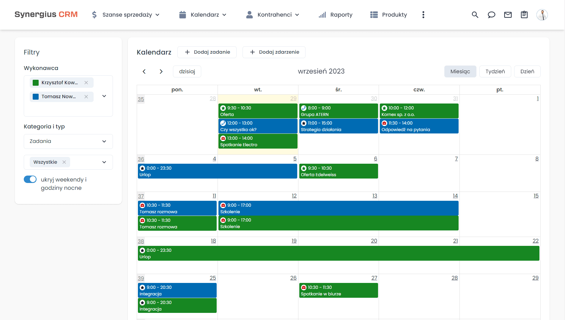Switch calendar to Tydzień view

tap(495, 71)
